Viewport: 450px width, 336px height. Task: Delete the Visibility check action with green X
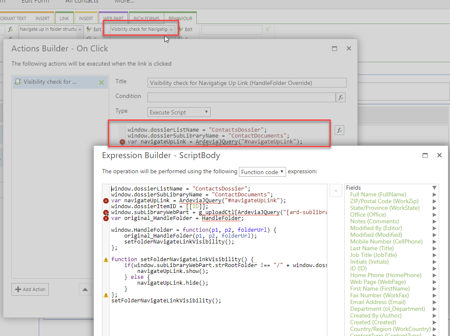[x=102, y=82]
